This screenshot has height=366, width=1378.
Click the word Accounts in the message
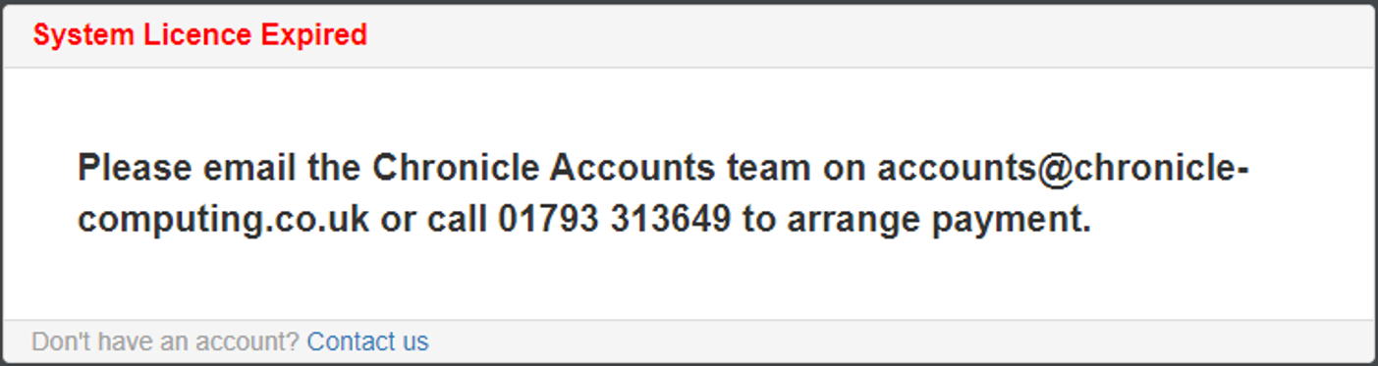pos(633,169)
